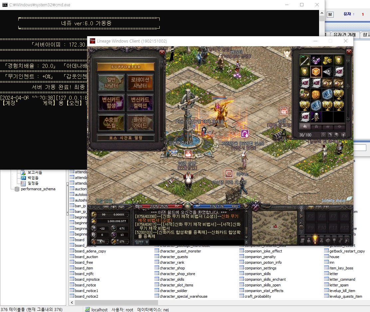Click the chat log scroll-up arrow

[246, 212]
